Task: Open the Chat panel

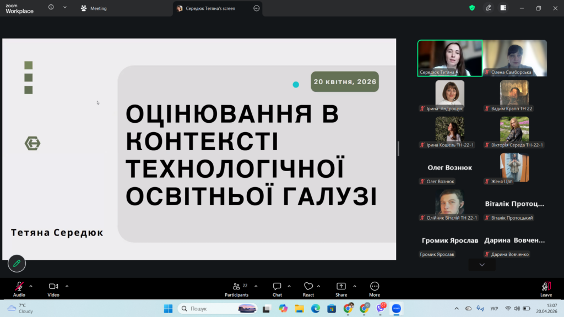Action: (277, 288)
